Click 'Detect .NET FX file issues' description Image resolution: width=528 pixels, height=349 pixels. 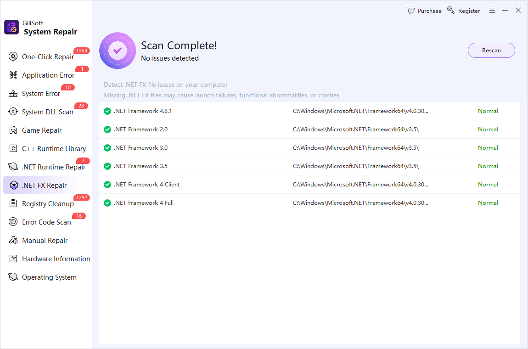pyautogui.click(x=166, y=84)
